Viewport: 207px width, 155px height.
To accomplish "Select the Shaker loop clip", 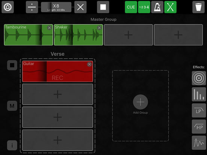I will point(78,35).
